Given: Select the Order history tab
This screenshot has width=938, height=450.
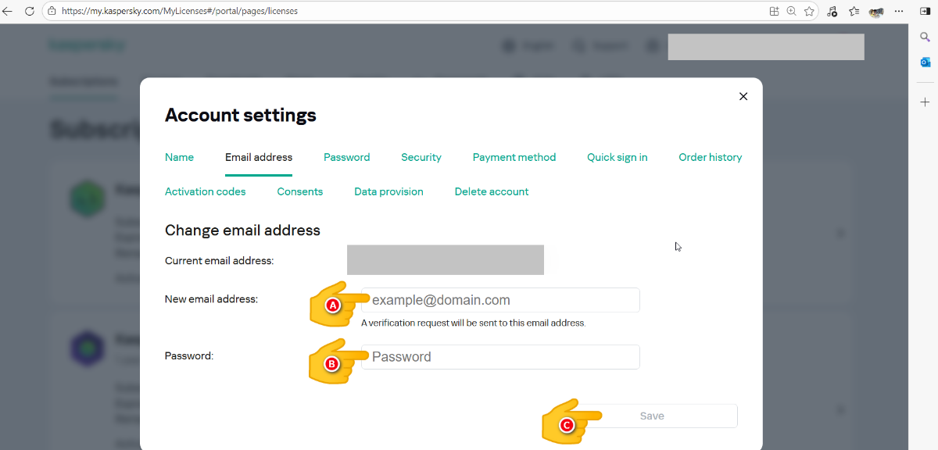Looking at the screenshot, I should point(710,157).
